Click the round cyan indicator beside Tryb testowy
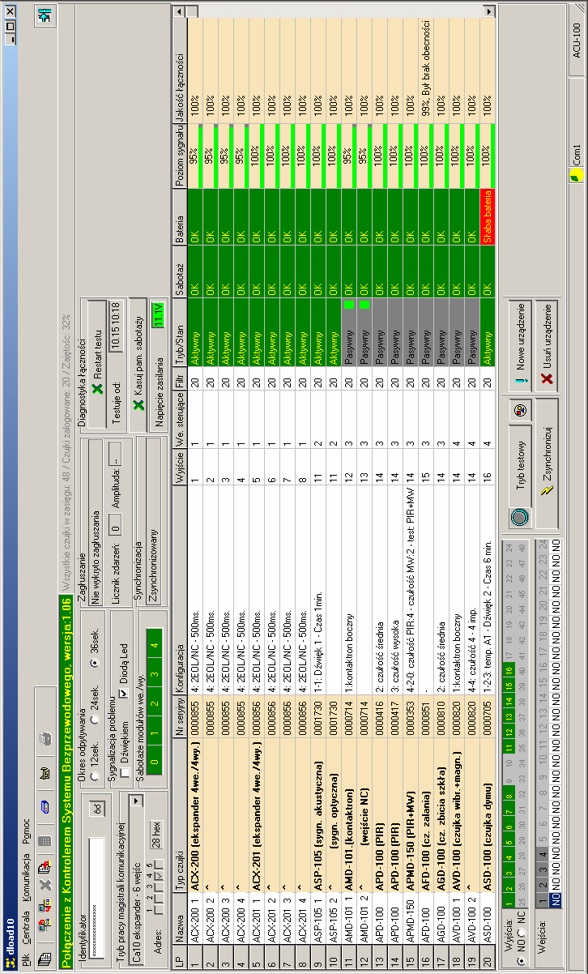Image resolution: width=588 pixels, height=974 pixels. tap(518, 516)
